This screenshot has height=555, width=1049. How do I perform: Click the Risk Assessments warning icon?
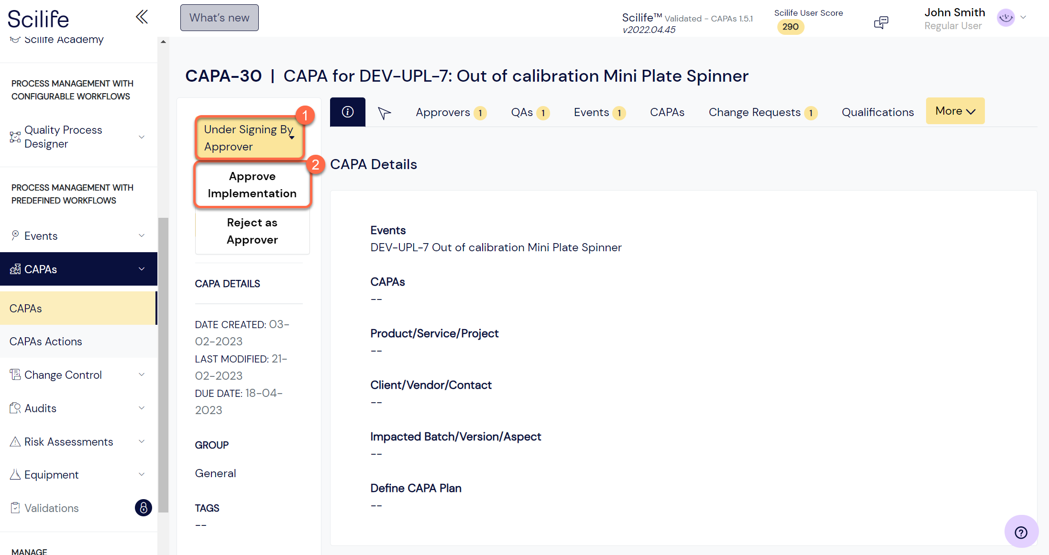[15, 441]
